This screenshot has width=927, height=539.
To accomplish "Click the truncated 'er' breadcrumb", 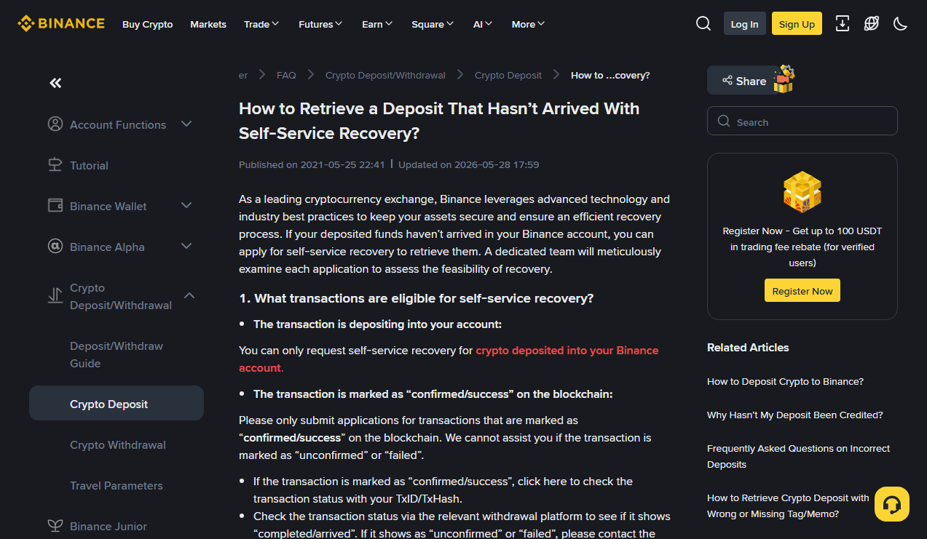I will [243, 75].
